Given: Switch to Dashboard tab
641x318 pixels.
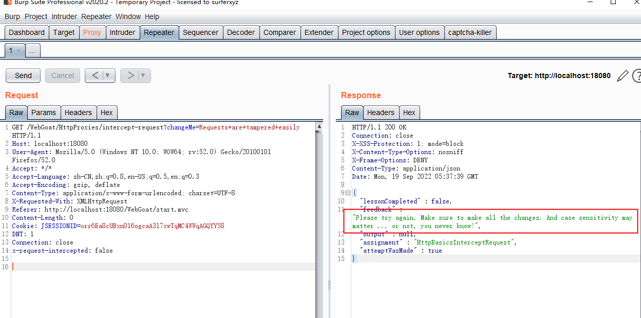Looking at the screenshot, I should 27,32.
